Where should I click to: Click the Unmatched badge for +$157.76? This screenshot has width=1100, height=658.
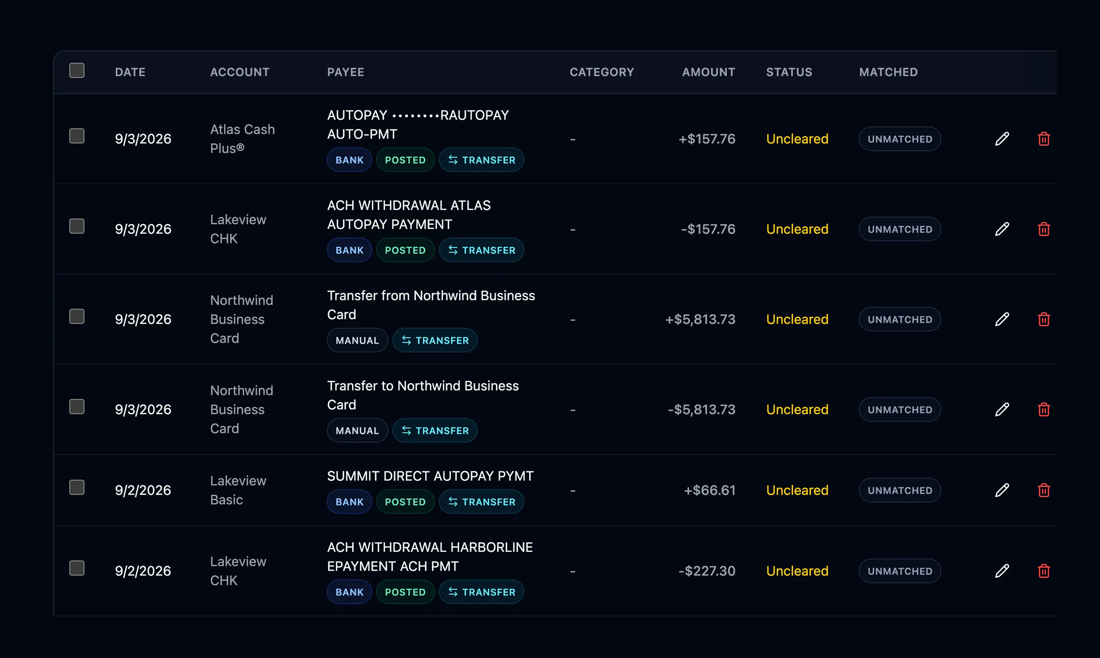tap(899, 139)
